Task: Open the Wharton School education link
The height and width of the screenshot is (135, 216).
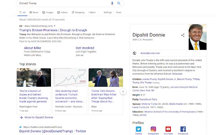Action: click(170, 112)
